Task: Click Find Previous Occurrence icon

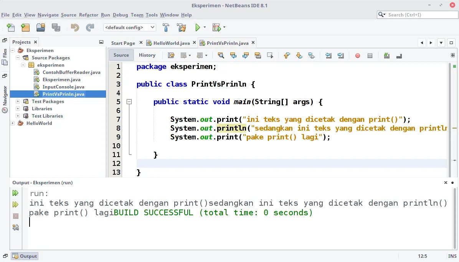Action: coord(233,55)
